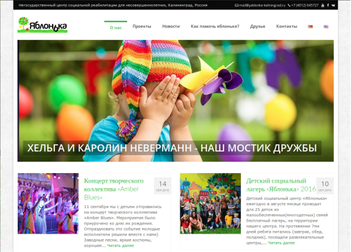The height and width of the screenshot is (252, 351).
Task: Click the Яблонька apple tree logo
Action: coord(42,25)
